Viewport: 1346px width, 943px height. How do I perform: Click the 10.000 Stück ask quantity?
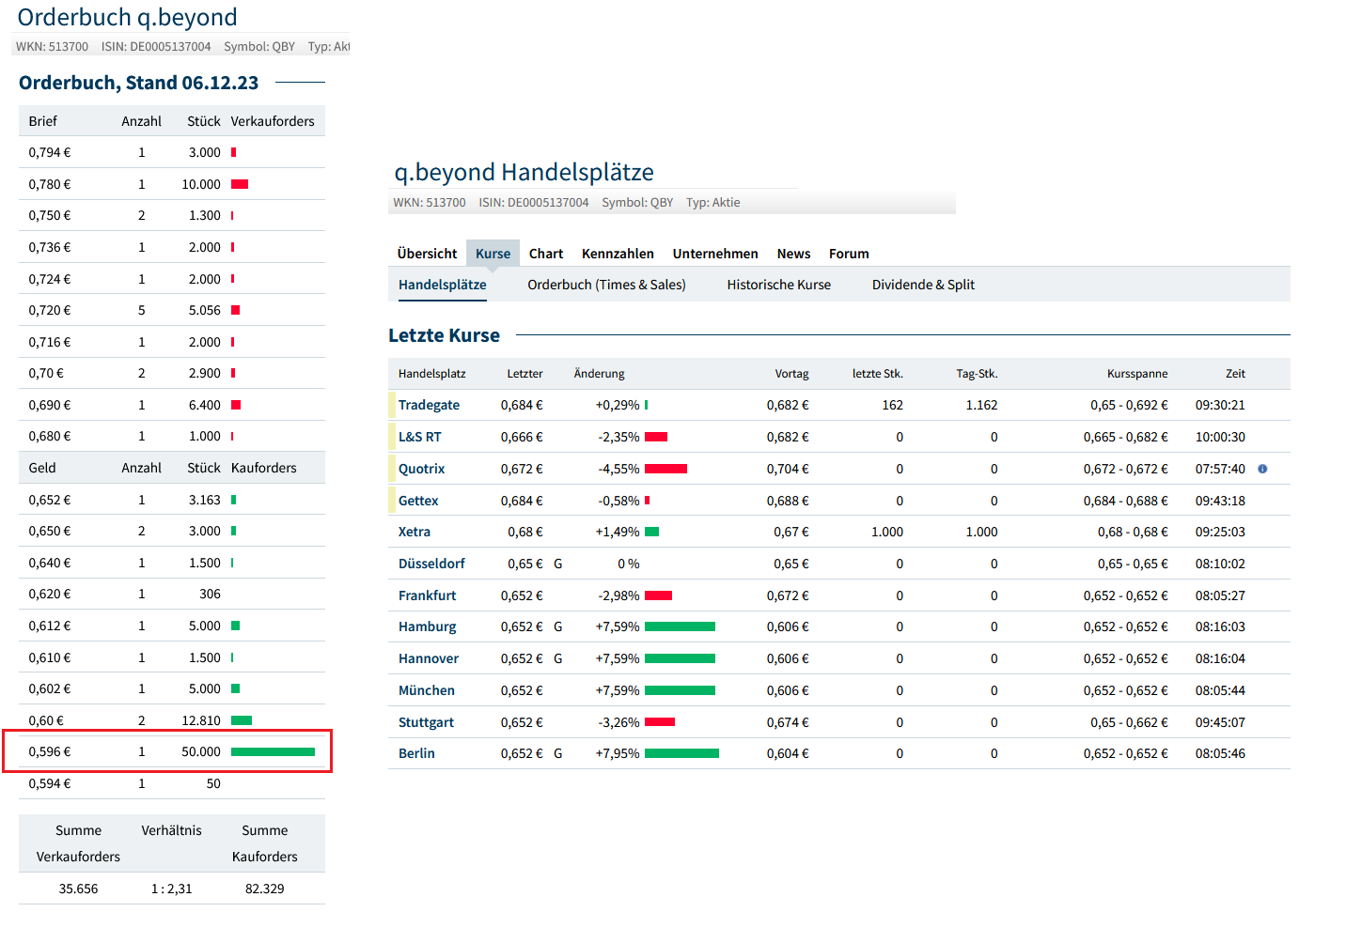click(x=201, y=184)
